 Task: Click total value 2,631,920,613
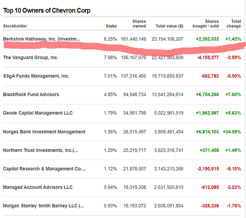coord(169,187)
